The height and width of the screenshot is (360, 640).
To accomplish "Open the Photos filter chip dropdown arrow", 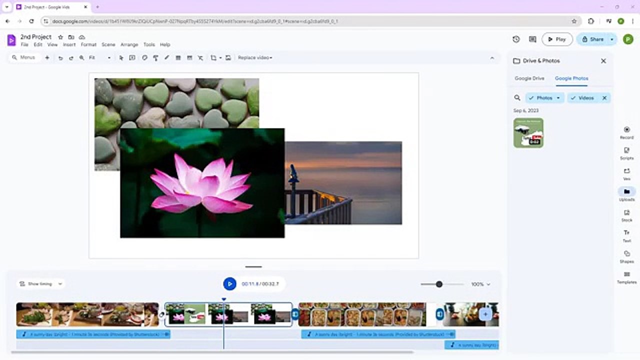I will click(x=558, y=98).
